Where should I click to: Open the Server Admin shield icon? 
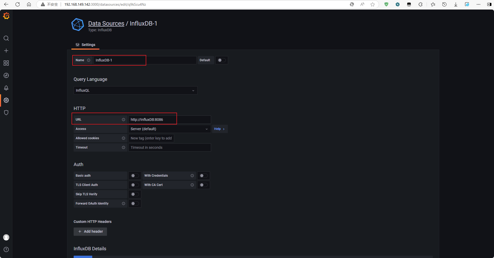[x=6, y=113]
